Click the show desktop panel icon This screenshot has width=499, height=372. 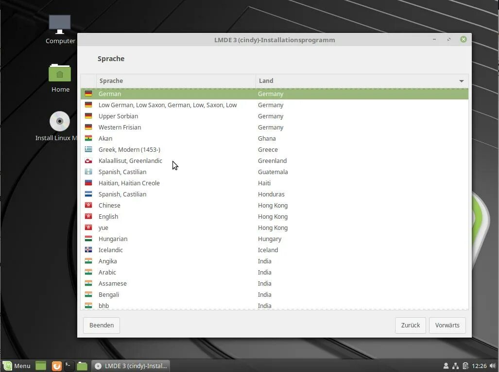tap(41, 366)
